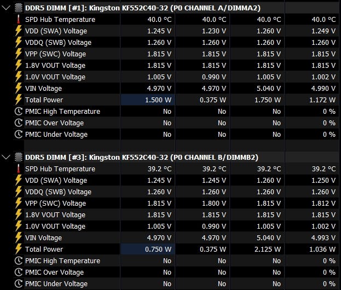Click lightning icon for DIMM #3 VIN Voltage
This screenshot has width=341, height=290.
click(19, 237)
